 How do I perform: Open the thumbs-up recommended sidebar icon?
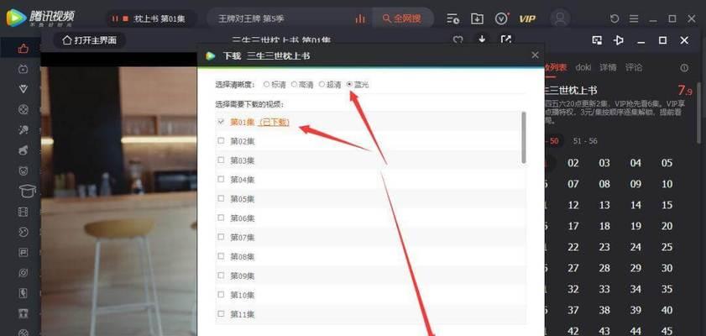click(x=23, y=48)
